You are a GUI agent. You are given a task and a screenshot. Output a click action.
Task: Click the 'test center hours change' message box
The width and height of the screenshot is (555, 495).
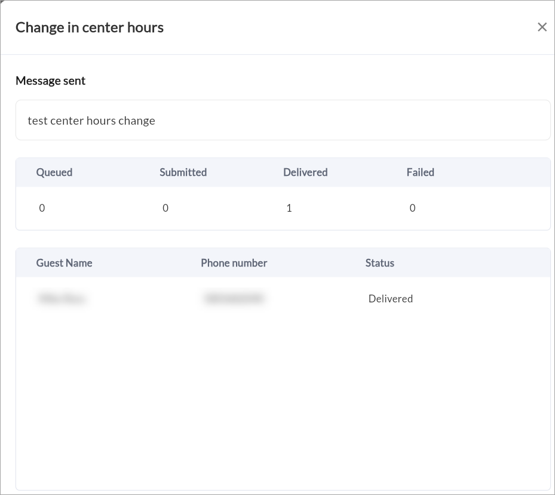pos(283,120)
